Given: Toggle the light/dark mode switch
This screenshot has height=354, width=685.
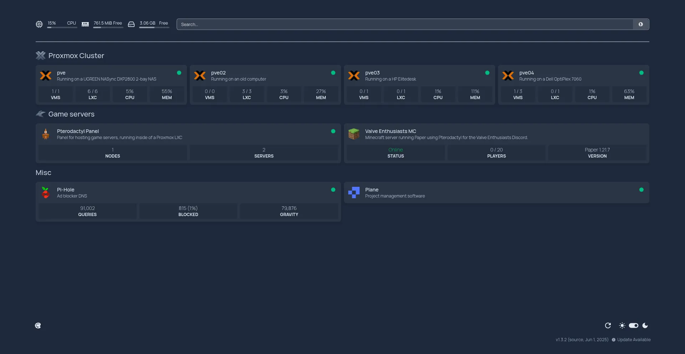Looking at the screenshot, I should point(634,325).
